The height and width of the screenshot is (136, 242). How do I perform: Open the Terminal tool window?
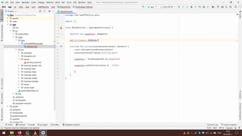click(x=20, y=125)
